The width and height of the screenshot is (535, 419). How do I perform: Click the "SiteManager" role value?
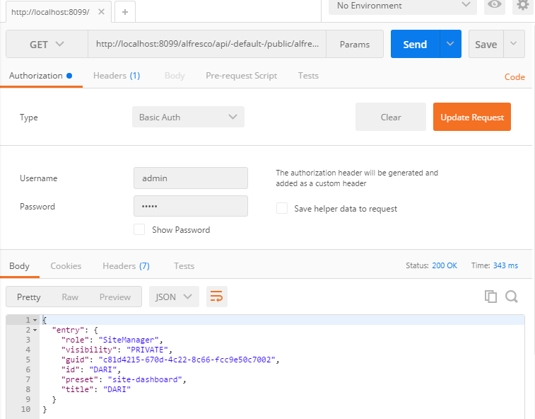129,340
